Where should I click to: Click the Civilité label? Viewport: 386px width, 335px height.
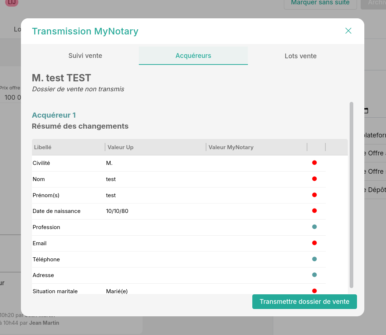pyautogui.click(x=41, y=163)
